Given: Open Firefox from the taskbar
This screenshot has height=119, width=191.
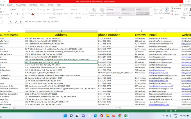Looking at the screenshot, I should click(114, 116).
